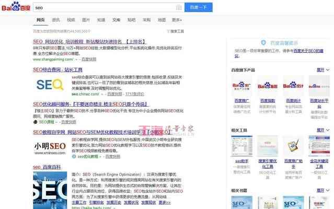Click the 百度一下 search button
Image resolution: width=334 pixels, height=209 pixels.
(198, 7)
